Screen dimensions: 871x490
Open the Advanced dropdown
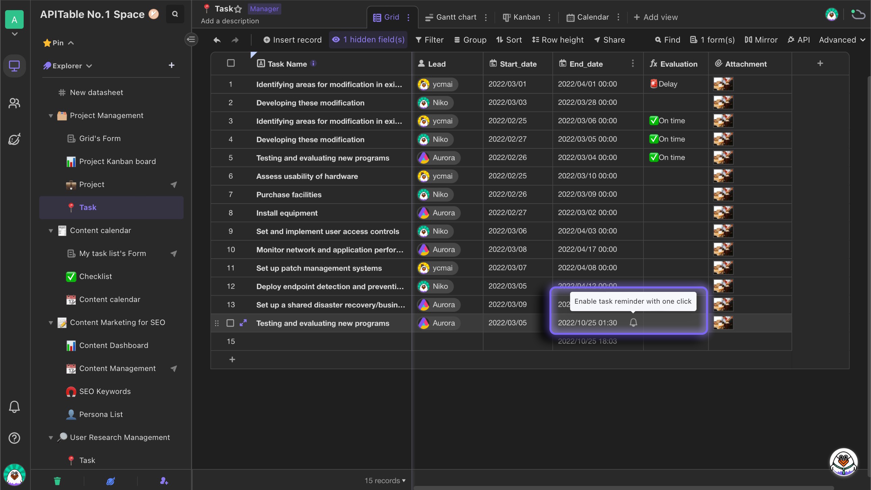[842, 40]
